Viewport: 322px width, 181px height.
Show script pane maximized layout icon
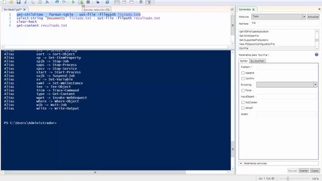(x=131, y=2)
